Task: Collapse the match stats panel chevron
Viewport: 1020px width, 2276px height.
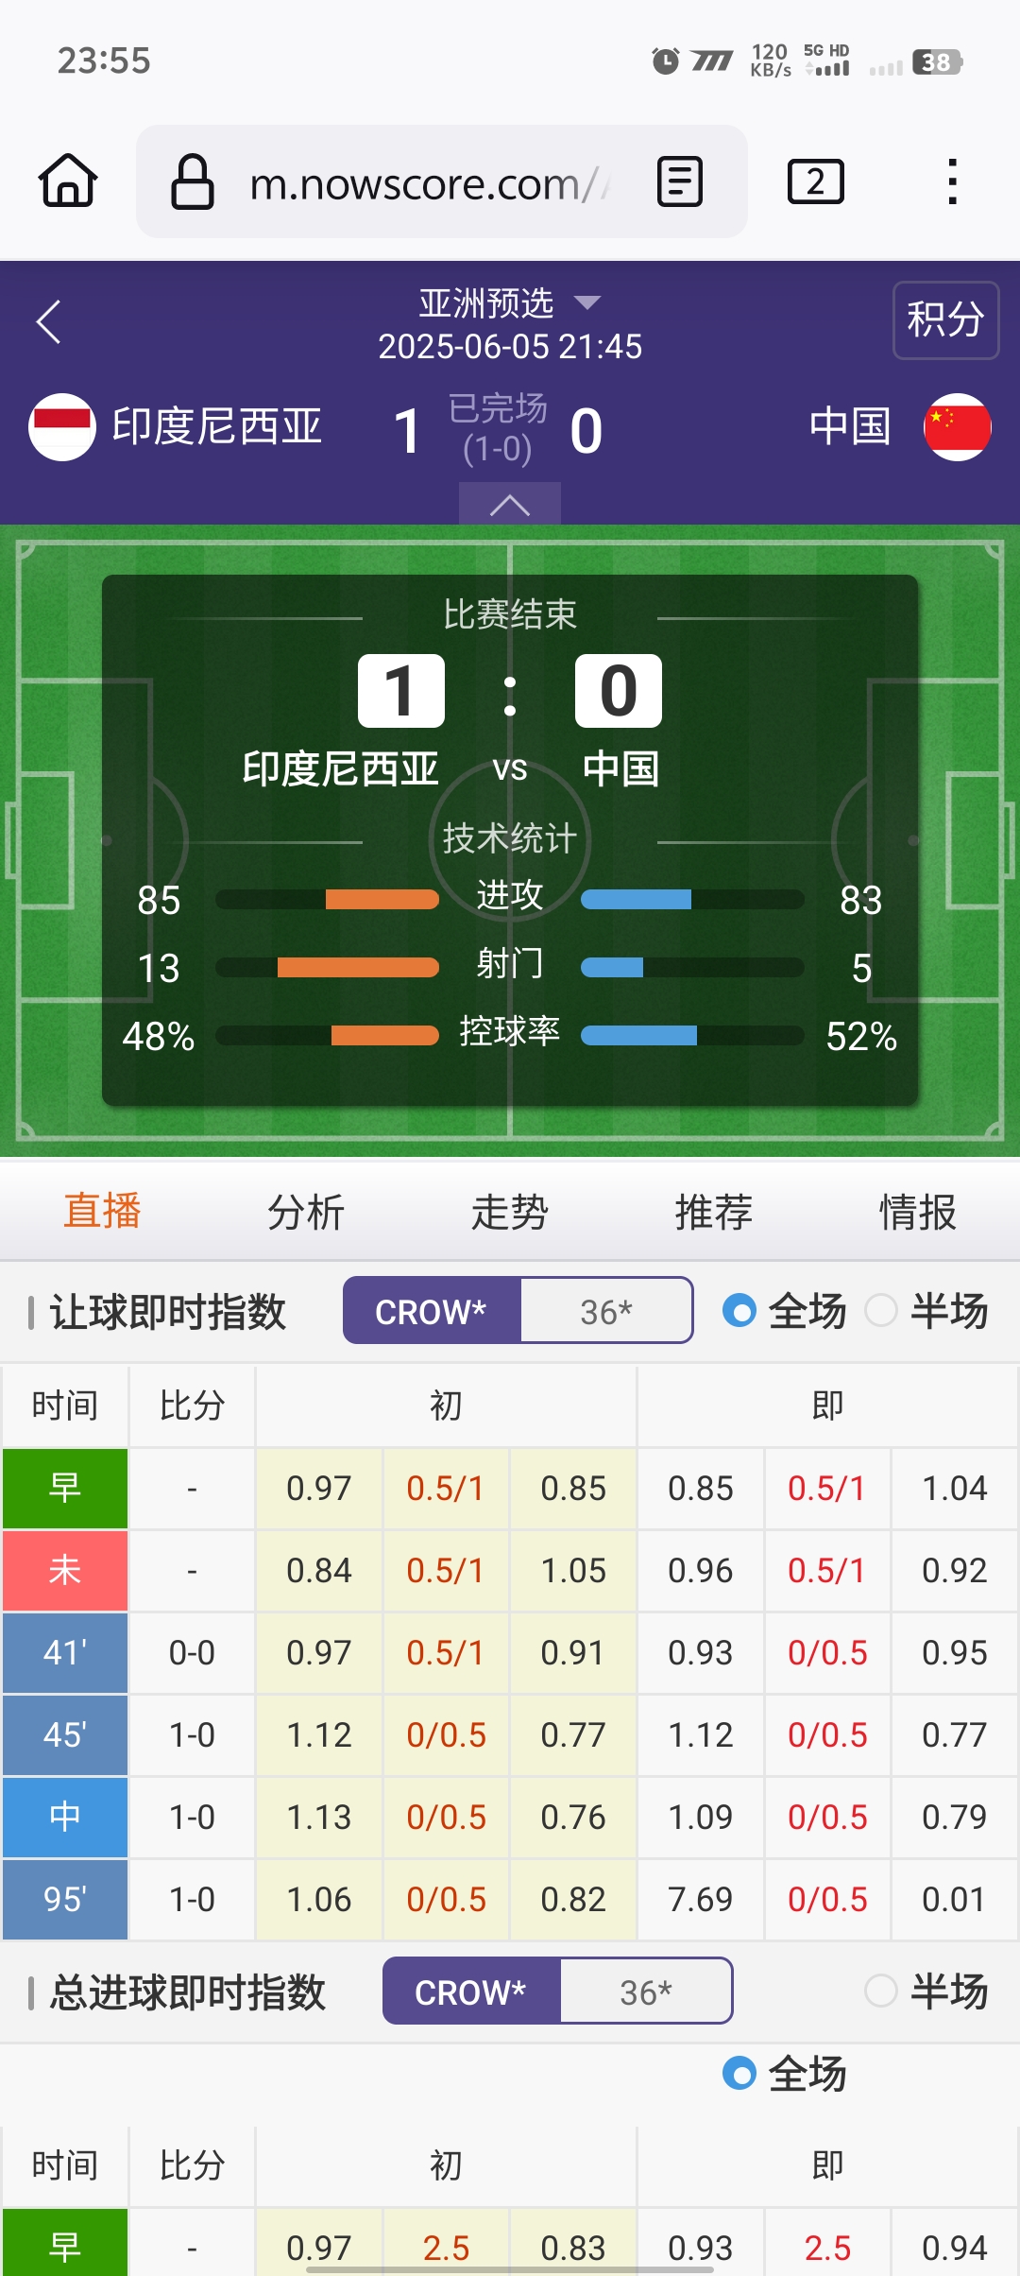Action: pyautogui.click(x=510, y=505)
